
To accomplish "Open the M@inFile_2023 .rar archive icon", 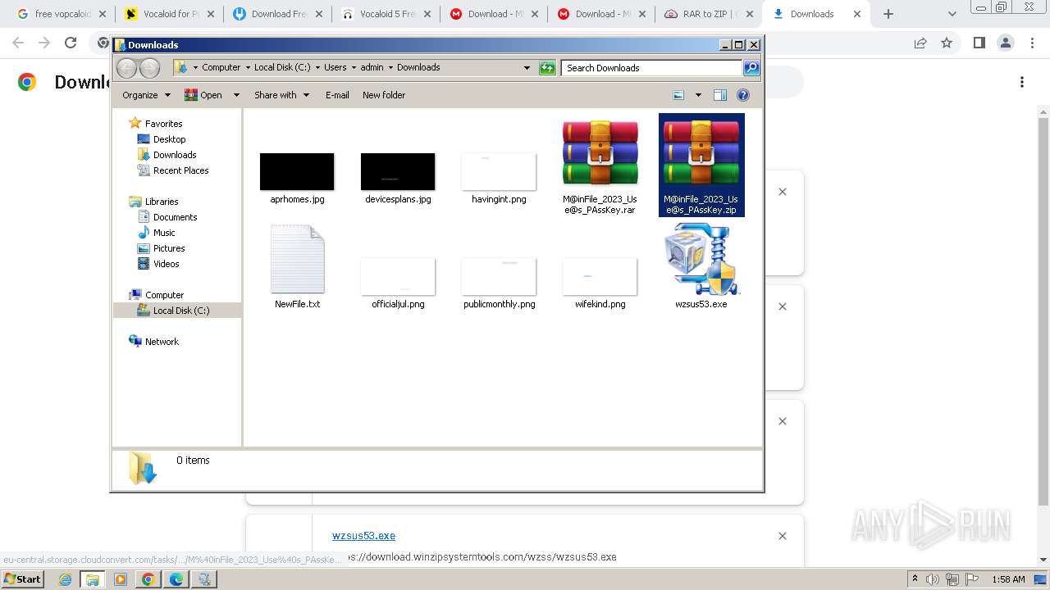I will tap(600, 152).
